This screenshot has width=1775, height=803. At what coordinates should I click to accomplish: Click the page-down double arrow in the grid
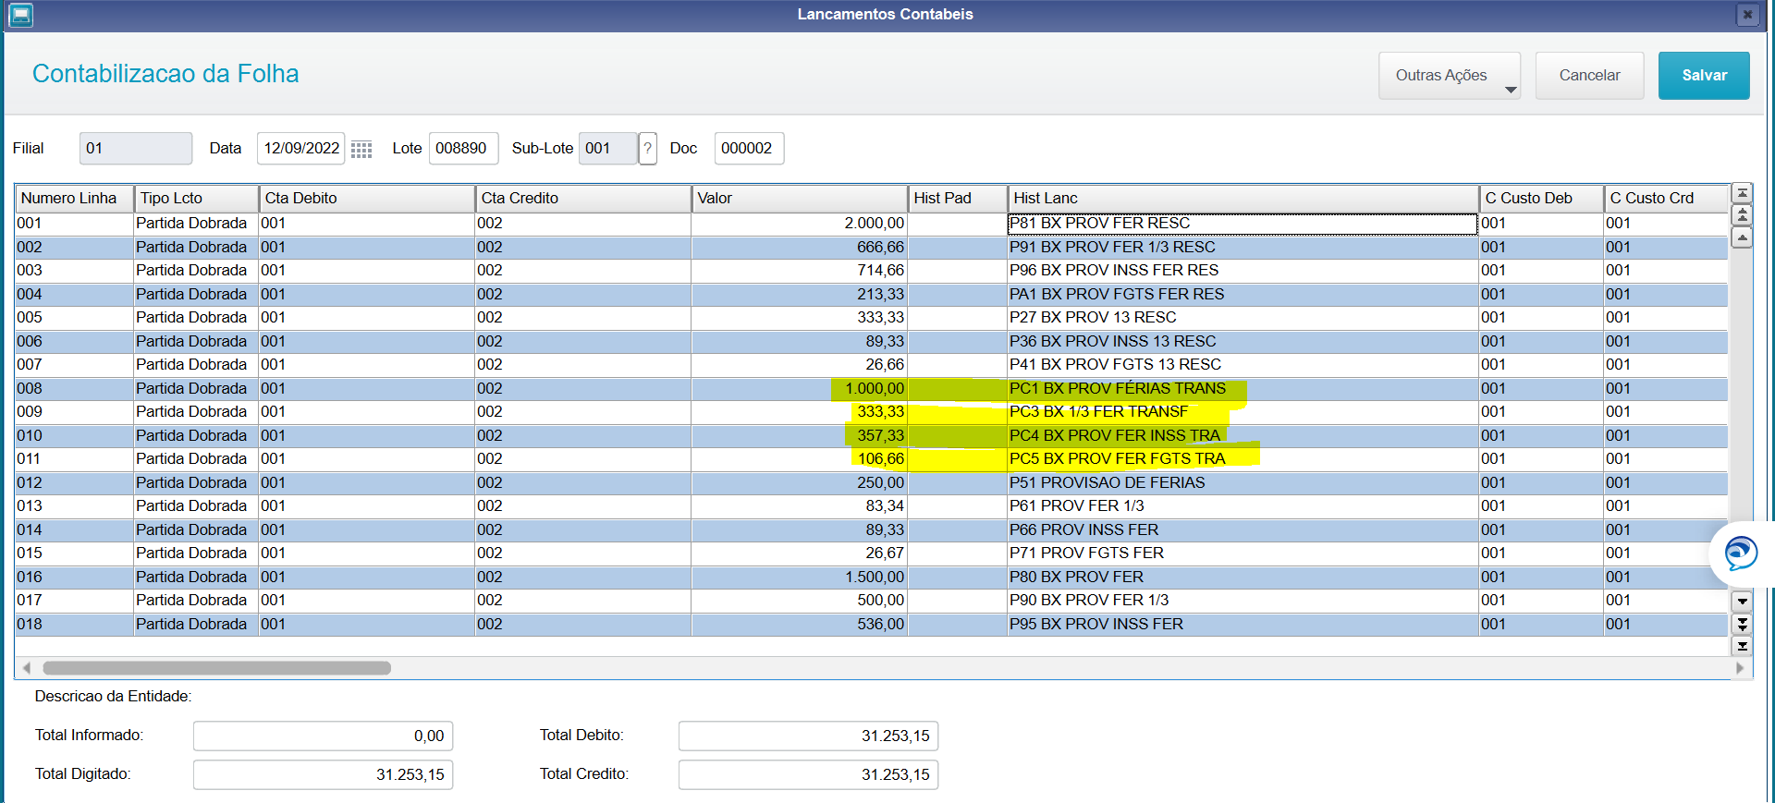click(x=1742, y=624)
